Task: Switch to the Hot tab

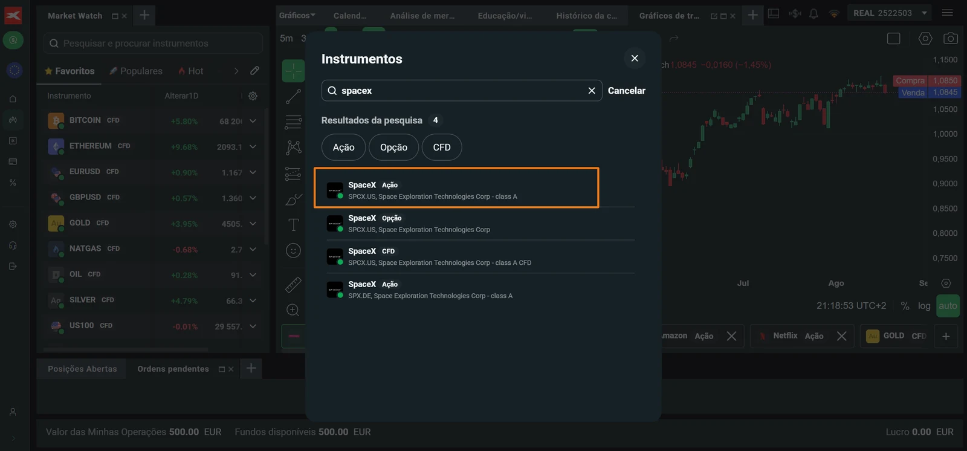Action: [x=190, y=71]
